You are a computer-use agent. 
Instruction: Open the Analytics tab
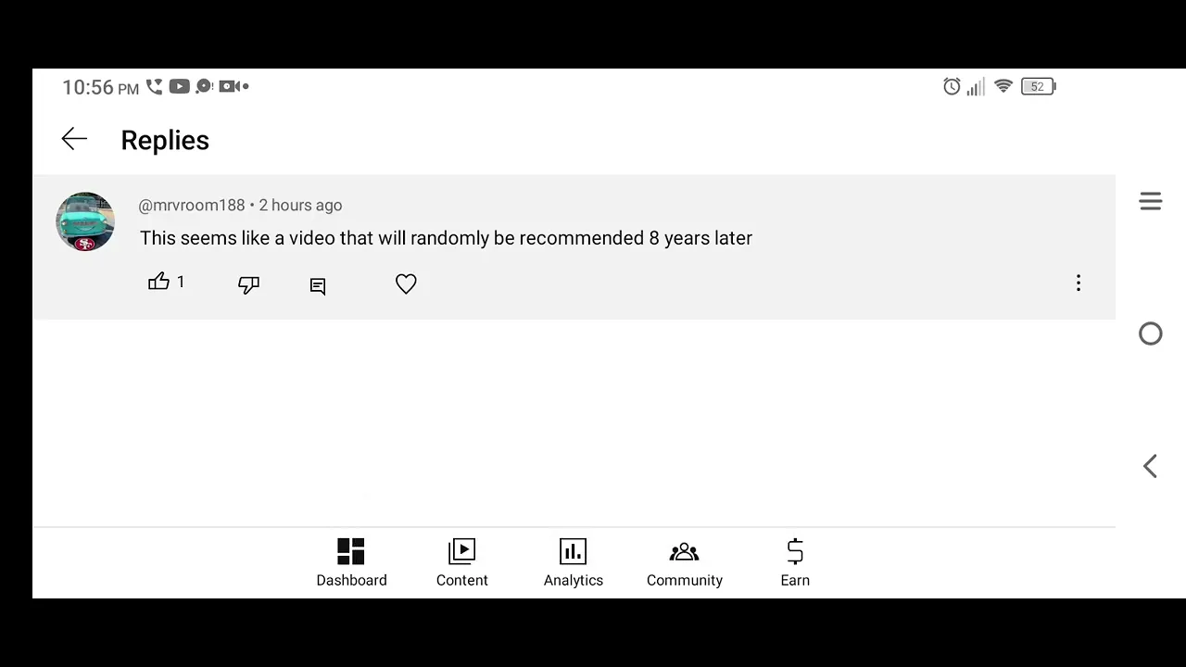(x=573, y=563)
